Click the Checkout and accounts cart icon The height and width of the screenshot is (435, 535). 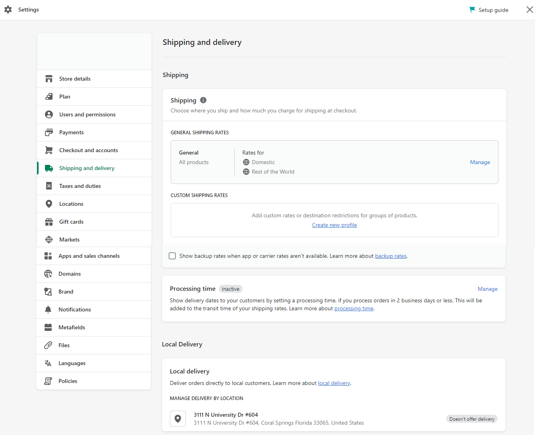pos(49,150)
